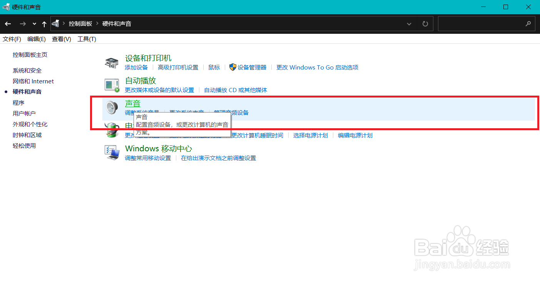
Task: Expand the forward button's recent pages chevron
Action: [34, 23]
